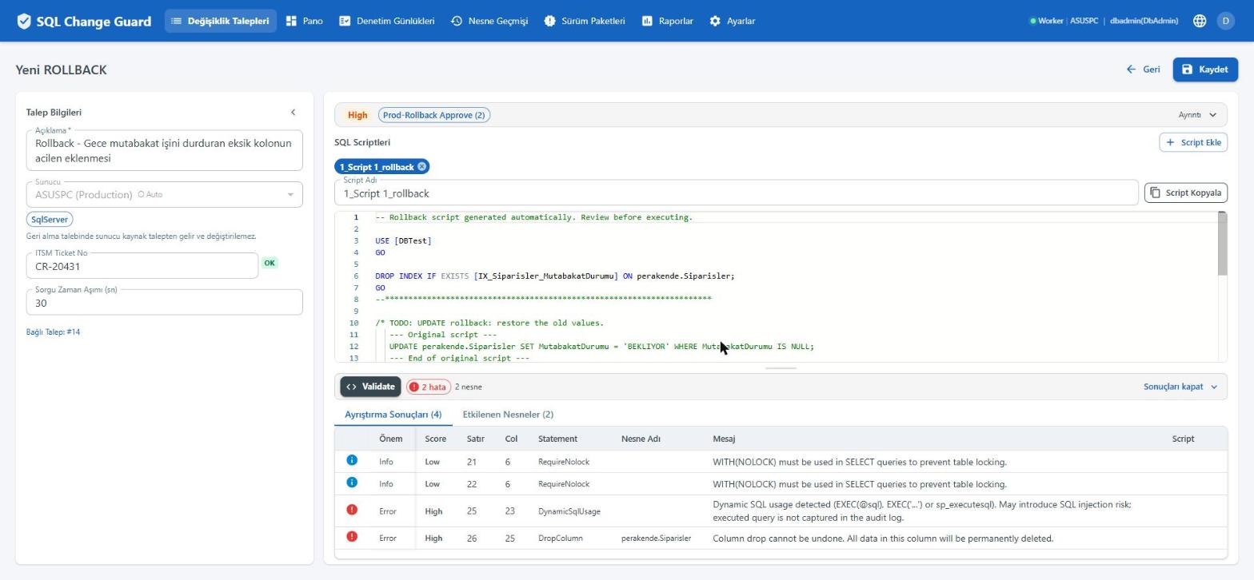The image size is (1254, 580).
Task: Select the DropColumn statement cell
Action: [x=561, y=538]
